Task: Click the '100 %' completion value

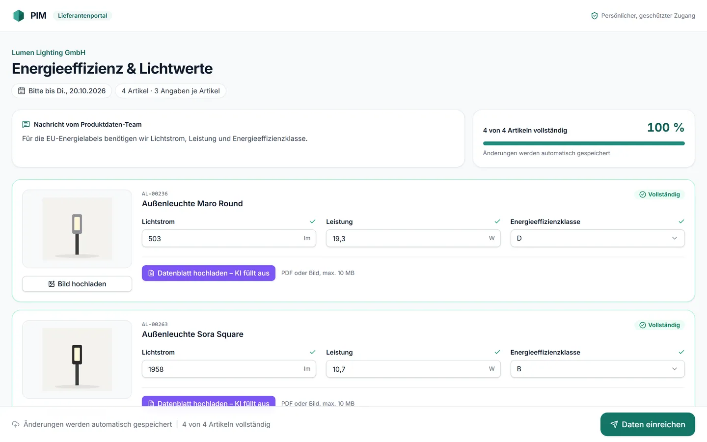Action: (666, 128)
